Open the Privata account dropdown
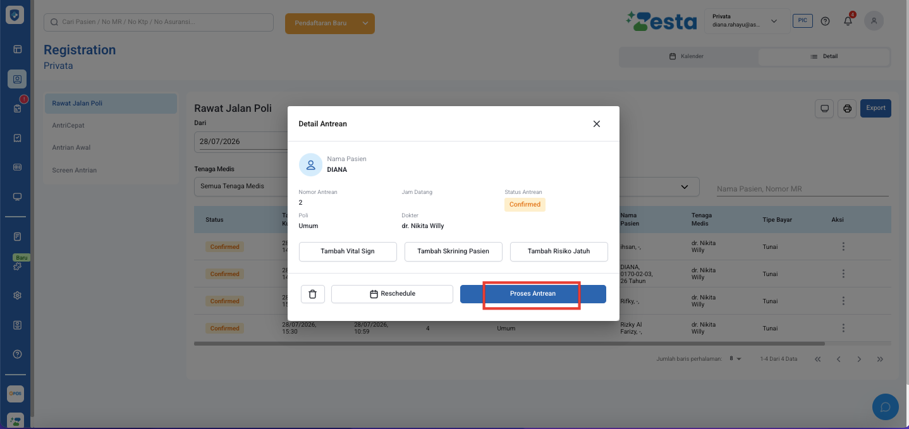 coord(747,21)
